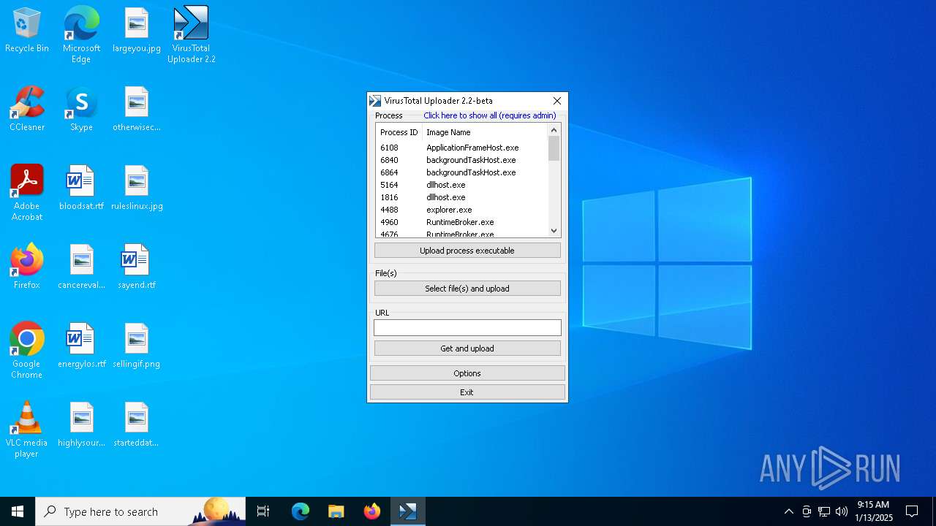
Task: Click the Get and upload button
Action: tap(467, 348)
